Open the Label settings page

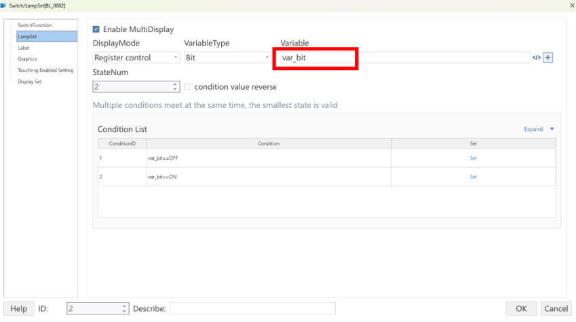point(24,48)
